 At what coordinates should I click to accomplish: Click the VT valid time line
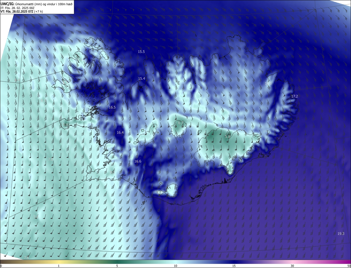pyautogui.click(x=22, y=12)
